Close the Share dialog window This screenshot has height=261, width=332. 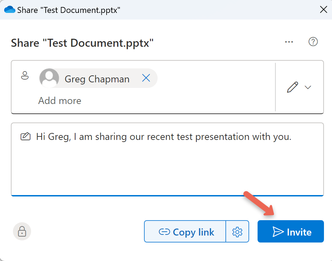[324, 9]
